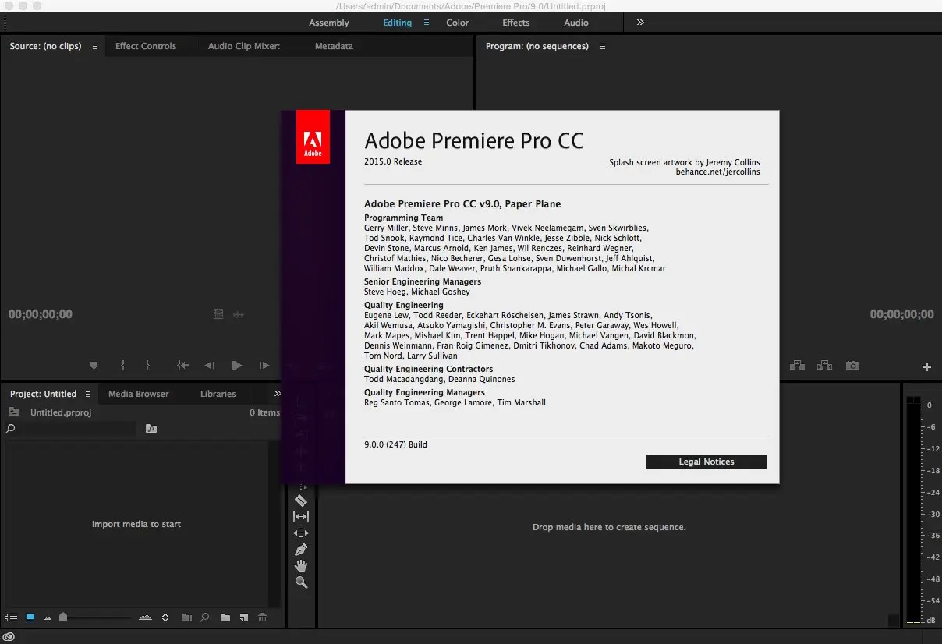Switch Project panel to list view

(x=10, y=617)
